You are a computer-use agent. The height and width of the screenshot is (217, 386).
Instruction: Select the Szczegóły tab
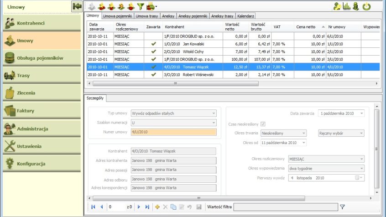pyautogui.click(x=95, y=98)
